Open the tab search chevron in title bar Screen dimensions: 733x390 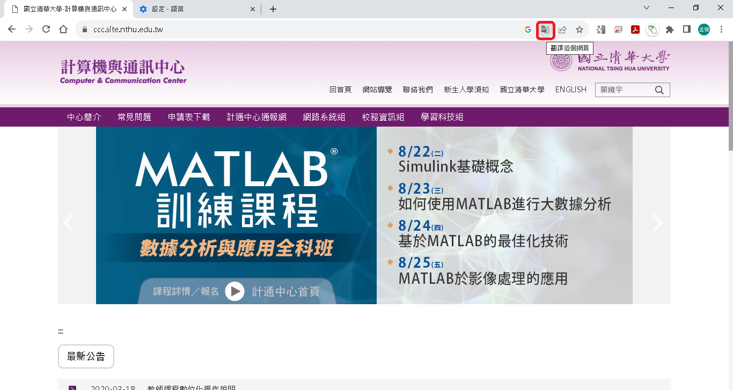click(646, 8)
